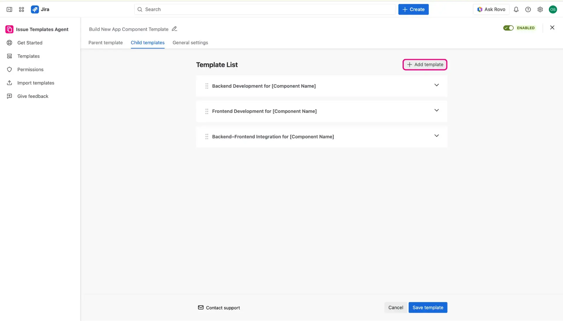Viewport: 563px width, 321px height.
Task: Open Import templates in the sidebar
Action: point(35,83)
